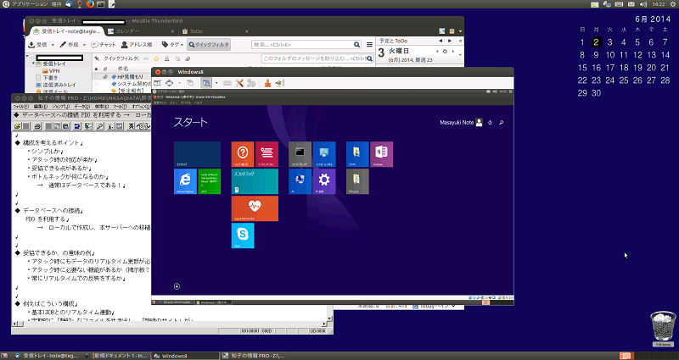This screenshot has height=360, width=679.
Task: Click the PC settings gear tile
Action: click(x=324, y=181)
